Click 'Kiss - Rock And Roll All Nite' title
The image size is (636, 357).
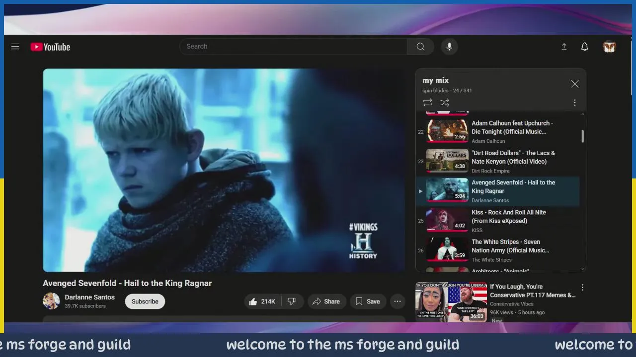509,217
